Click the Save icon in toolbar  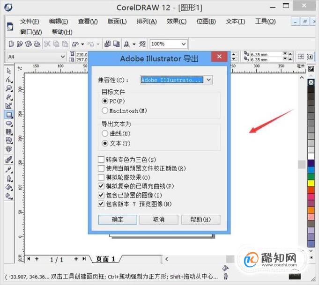coord(29,44)
